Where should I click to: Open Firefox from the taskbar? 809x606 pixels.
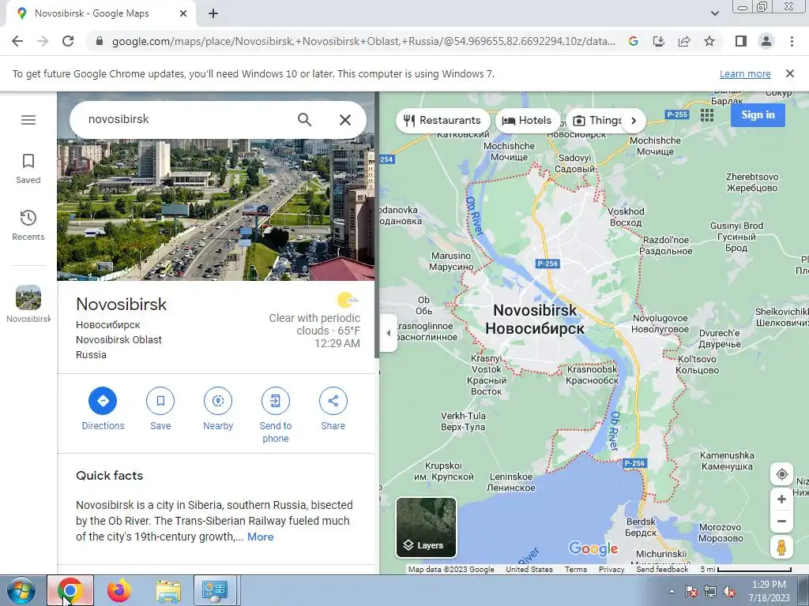[119, 590]
